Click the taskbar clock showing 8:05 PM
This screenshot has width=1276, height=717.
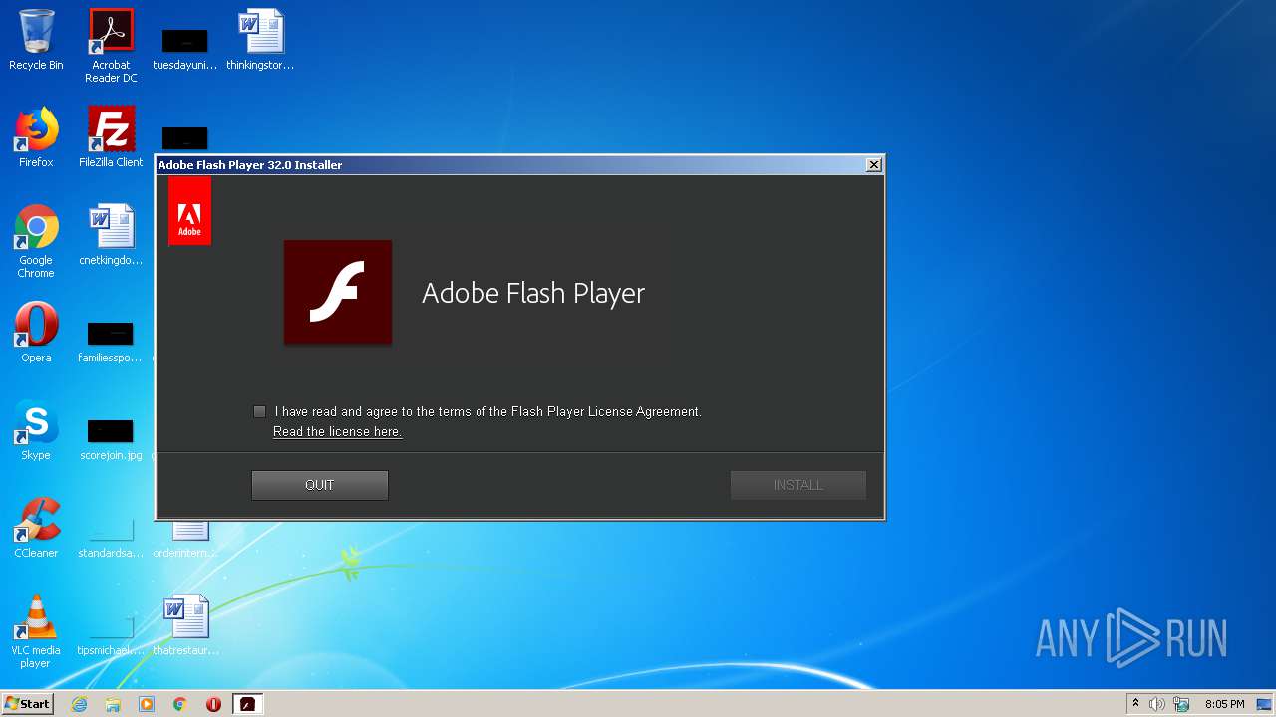coord(1224,704)
